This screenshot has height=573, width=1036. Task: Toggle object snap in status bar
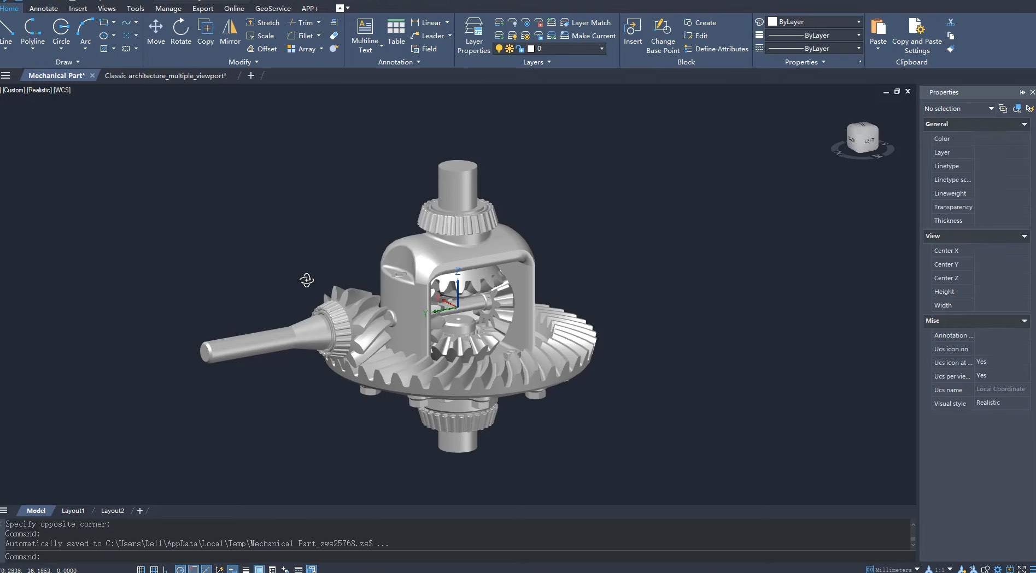[194, 569]
